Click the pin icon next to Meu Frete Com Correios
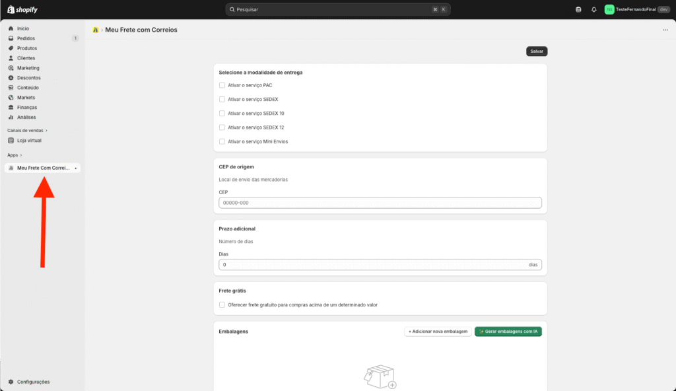Screen dimensions: 676x391 point(76,168)
